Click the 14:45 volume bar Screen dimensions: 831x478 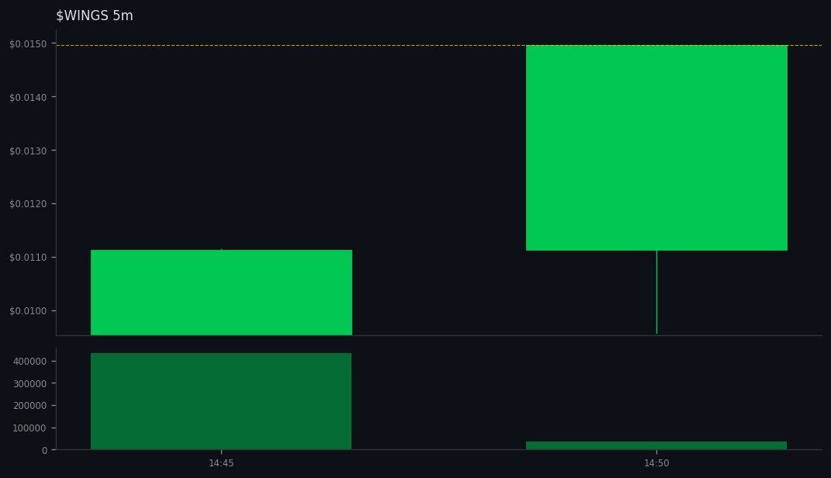tap(221, 400)
